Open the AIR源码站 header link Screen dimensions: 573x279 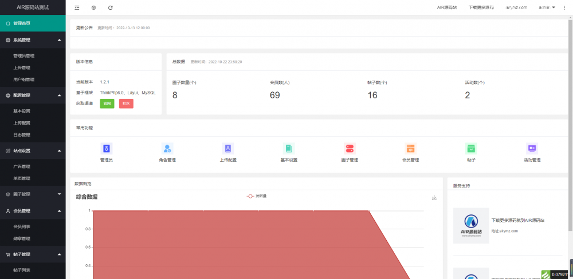(x=446, y=7)
